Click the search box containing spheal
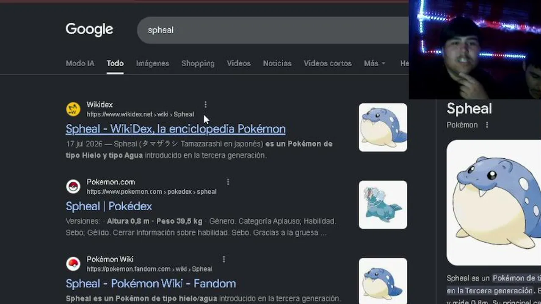 pyautogui.click(x=273, y=30)
